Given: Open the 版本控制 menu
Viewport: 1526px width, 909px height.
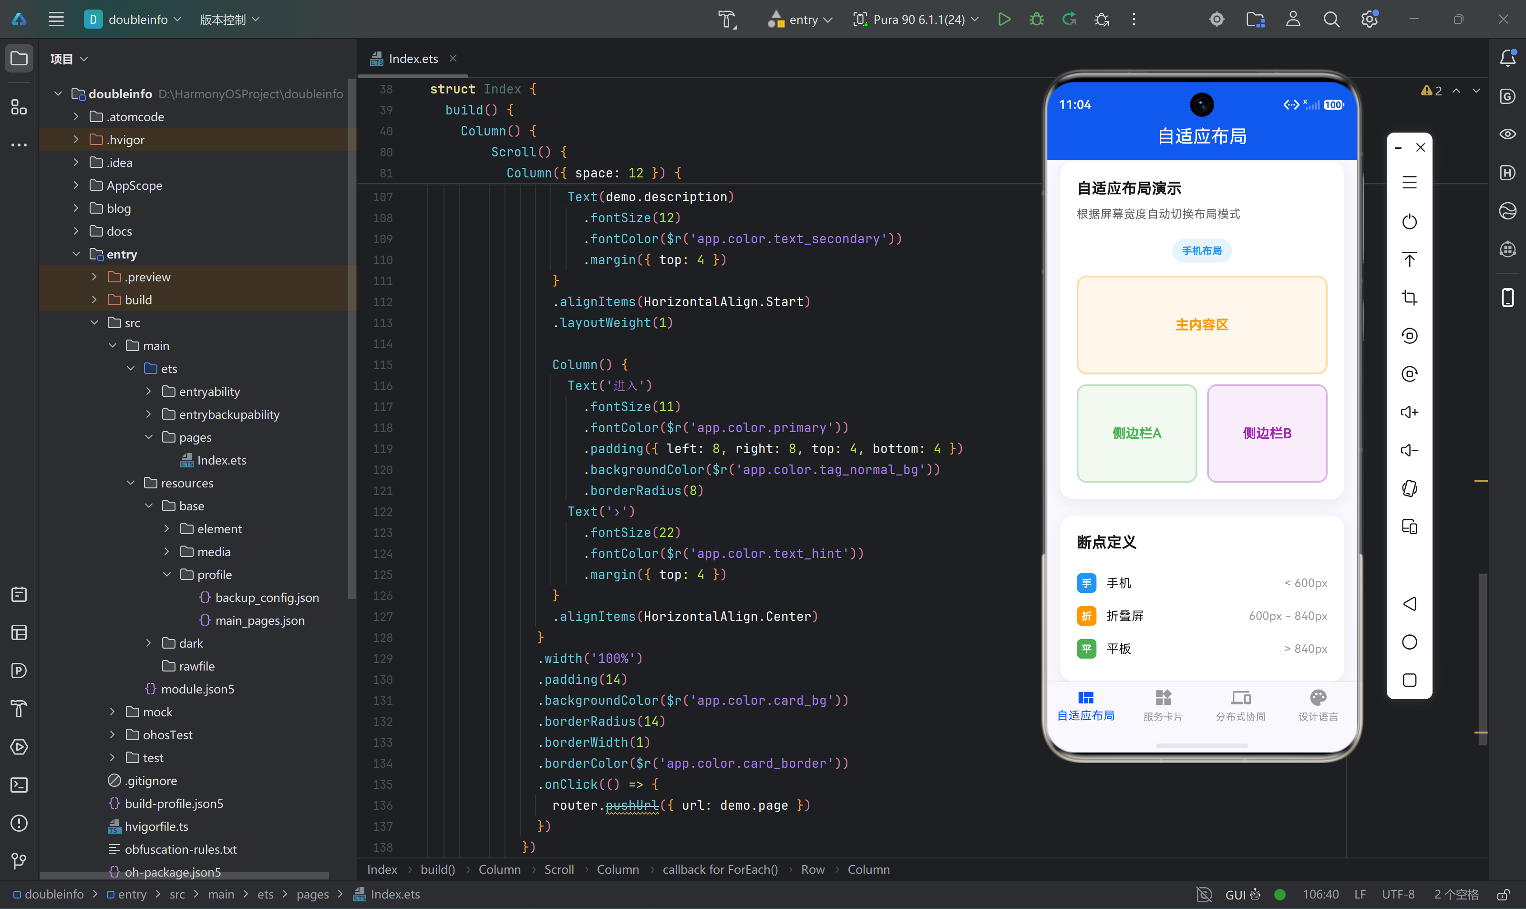Looking at the screenshot, I should 230,19.
